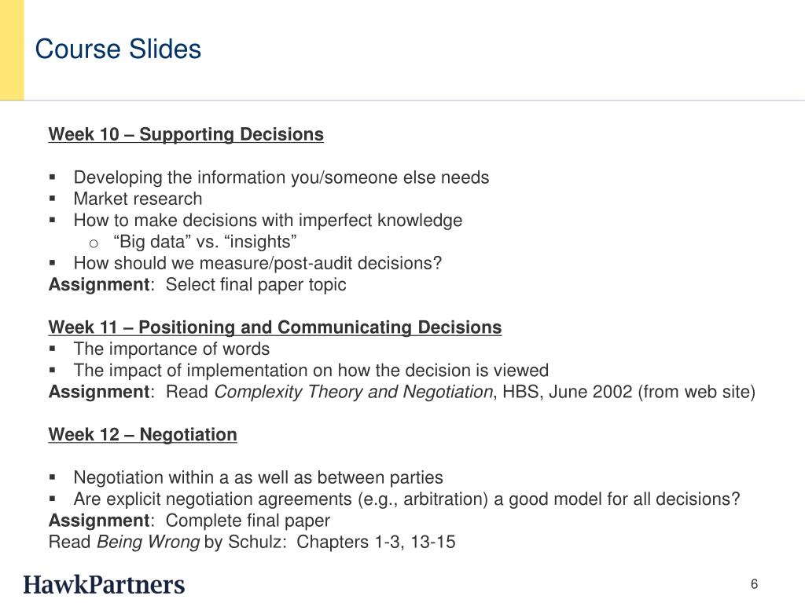This screenshot has height=603, width=805.
Task: Click the text How to make decisions with imperfect knowledge
Action: point(267,221)
